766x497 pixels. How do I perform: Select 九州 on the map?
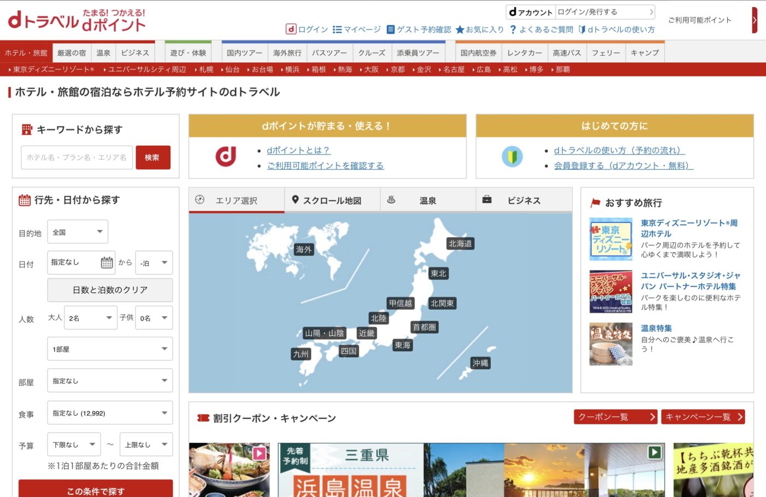[x=301, y=354]
